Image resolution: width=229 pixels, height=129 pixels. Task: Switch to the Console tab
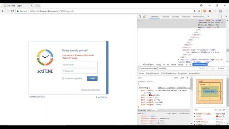[x=165, y=16]
